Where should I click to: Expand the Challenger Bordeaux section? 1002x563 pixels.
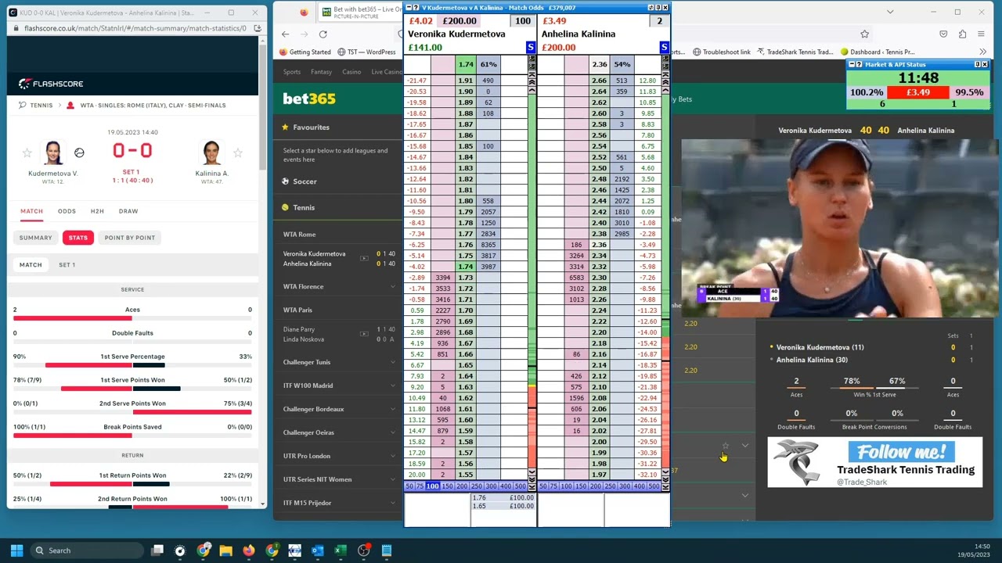(392, 409)
